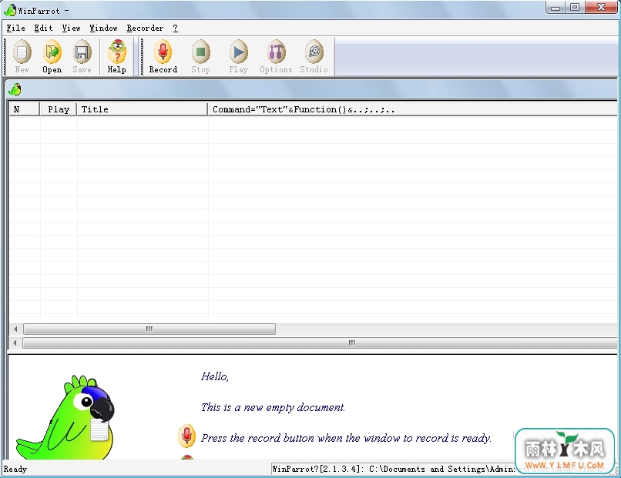Launch the Studio film reel icon
Image resolution: width=621 pixels, height=478 pixels.
click(314, 52)
